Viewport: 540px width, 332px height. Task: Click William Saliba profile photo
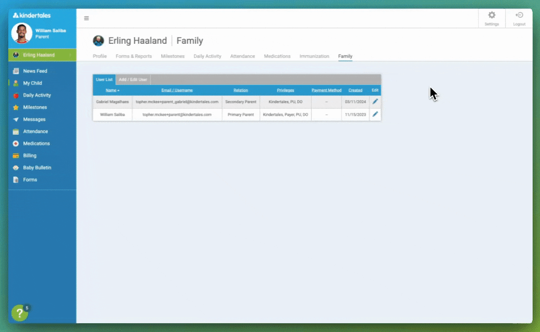tap(22, 33)
